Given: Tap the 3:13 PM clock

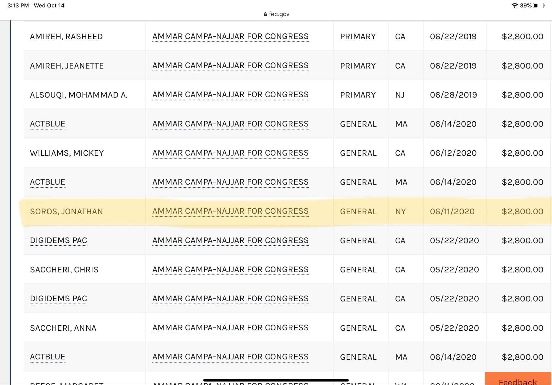Looking at the screenshot, I should click(18, 5).
